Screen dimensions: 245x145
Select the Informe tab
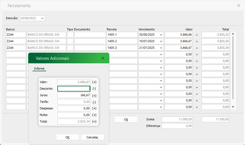point(39,69)
